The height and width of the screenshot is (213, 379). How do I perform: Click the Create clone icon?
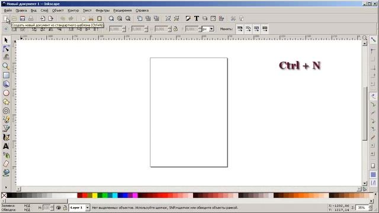coord(148,18)
